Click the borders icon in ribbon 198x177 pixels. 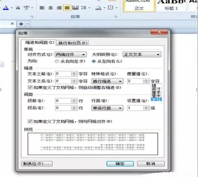[111, 8]
